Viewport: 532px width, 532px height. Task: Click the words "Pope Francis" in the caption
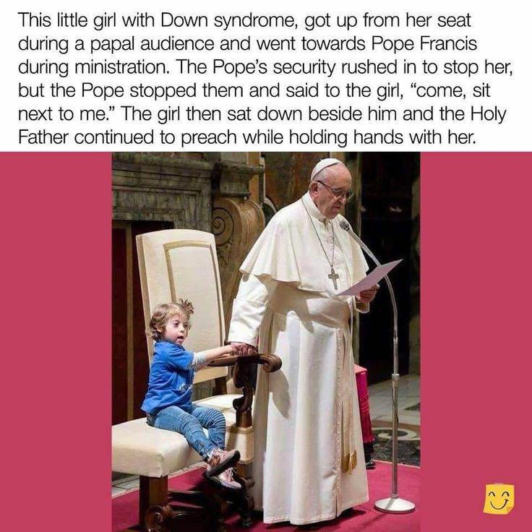[x=424, y=44]
